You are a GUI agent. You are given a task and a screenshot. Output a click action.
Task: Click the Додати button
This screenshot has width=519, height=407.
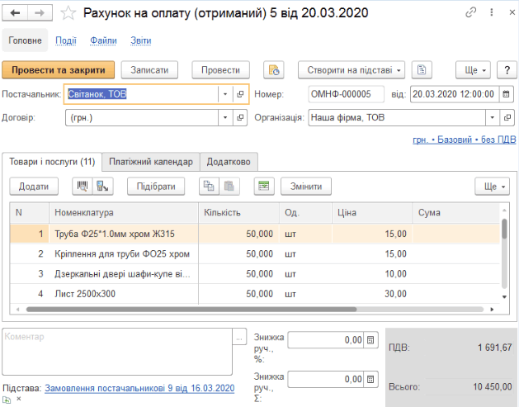tap(34, 186)
